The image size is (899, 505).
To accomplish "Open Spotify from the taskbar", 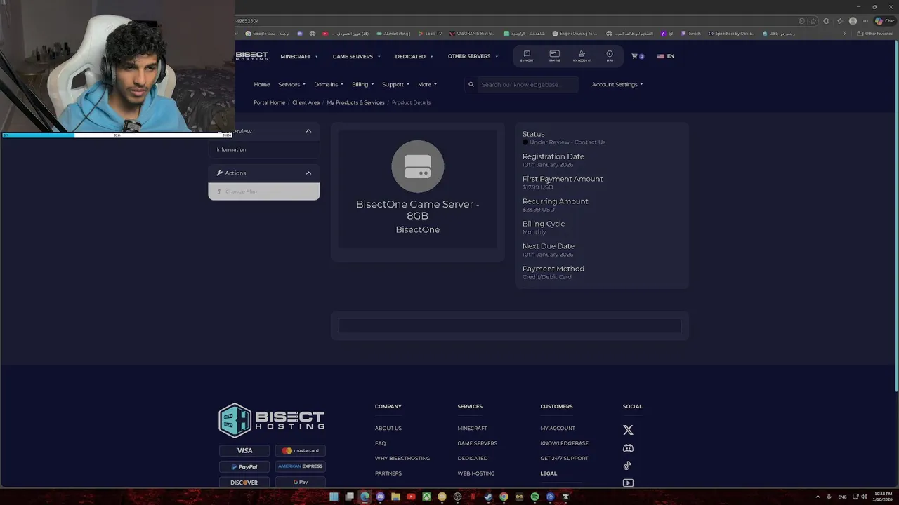I will [x=534, y=497].
